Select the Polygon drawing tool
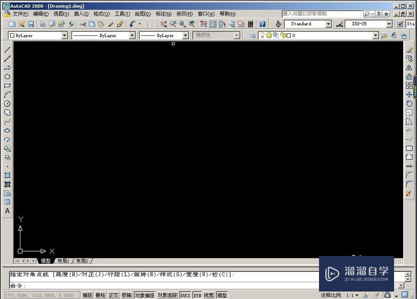417x299 pixels. [7, 77]
